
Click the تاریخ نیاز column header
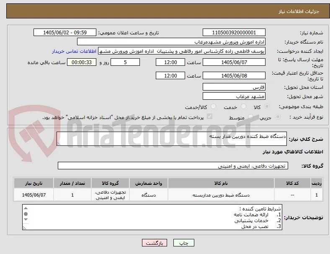click(34, 183)
